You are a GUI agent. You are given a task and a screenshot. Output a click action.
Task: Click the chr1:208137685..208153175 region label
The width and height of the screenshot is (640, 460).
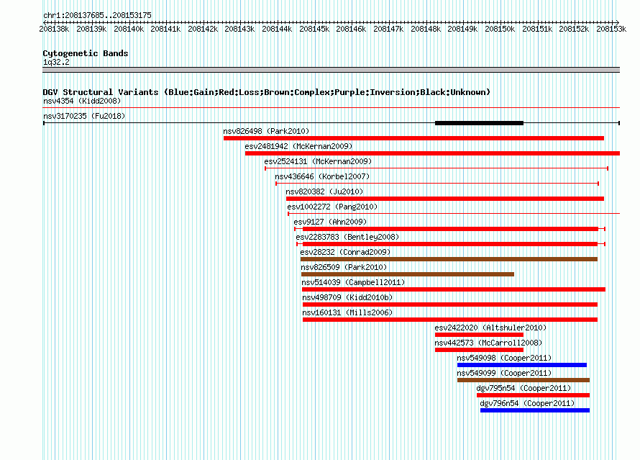point(97,15)
